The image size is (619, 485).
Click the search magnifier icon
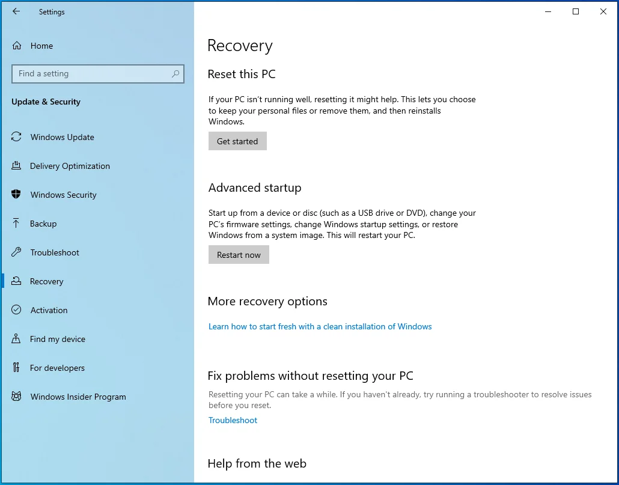tap(175, 74)
